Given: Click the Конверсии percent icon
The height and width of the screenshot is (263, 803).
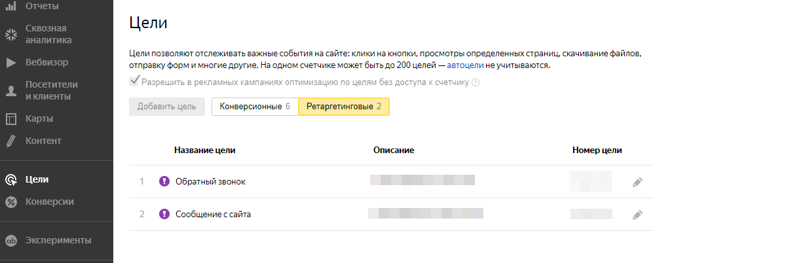Looking at the screenshot, I should 10,202.
